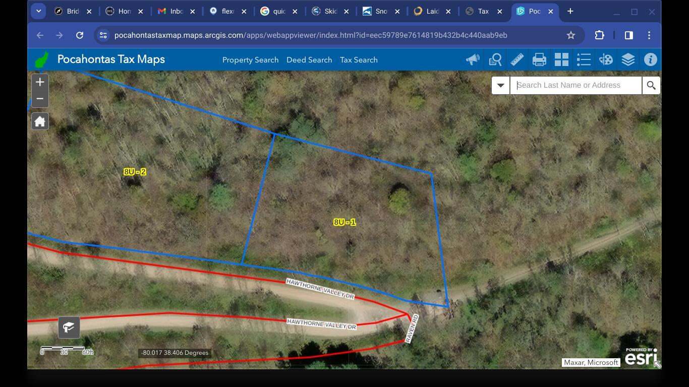This screenshot has height=387, width=689.
Task: Click the coordinates readout -80.017 38.406 Degrees
Action: tap(175, 353)
